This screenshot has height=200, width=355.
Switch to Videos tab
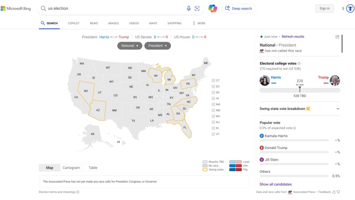134,23
